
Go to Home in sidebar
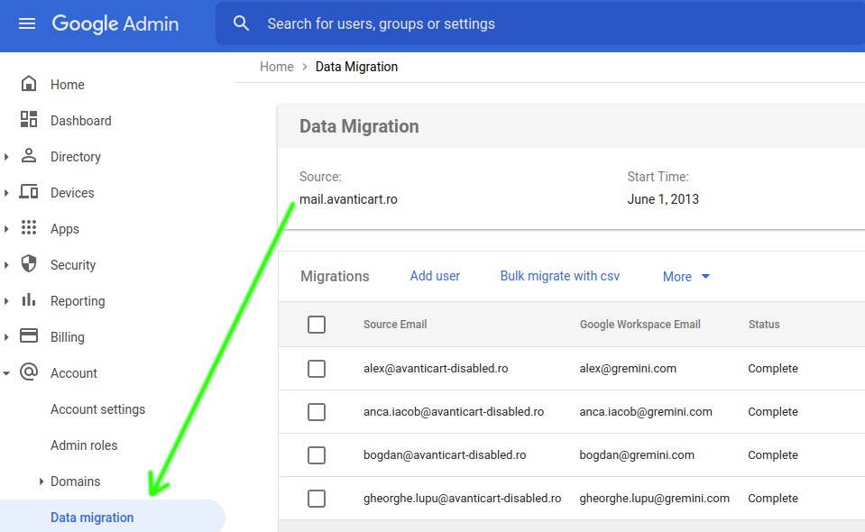(x=68, y=85)
